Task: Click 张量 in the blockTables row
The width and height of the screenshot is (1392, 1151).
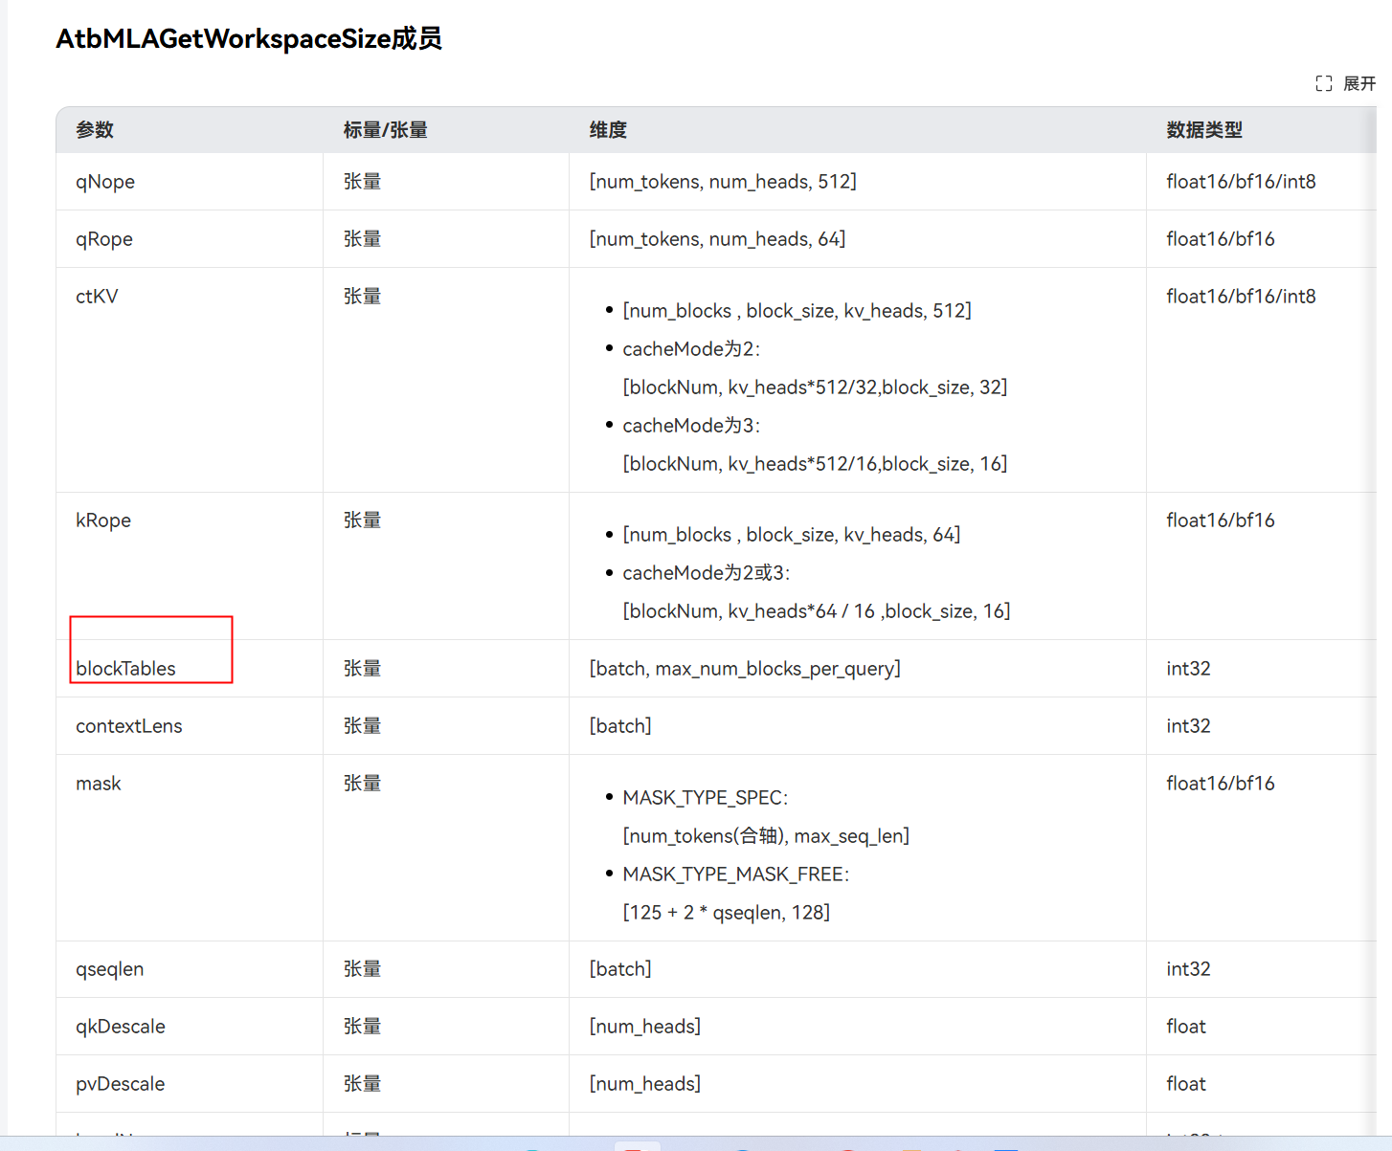Action: [x=362, y=669]
